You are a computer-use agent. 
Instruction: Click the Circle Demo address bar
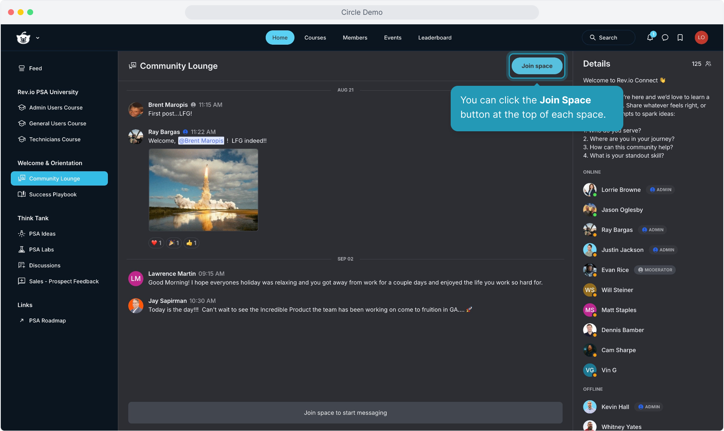[362, 12]
